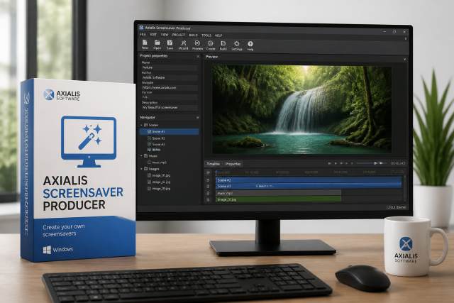Screen dimensions: 454x303
Task: Toggle track icon of music.mp3 timeline row
Action: click(208, 193)
